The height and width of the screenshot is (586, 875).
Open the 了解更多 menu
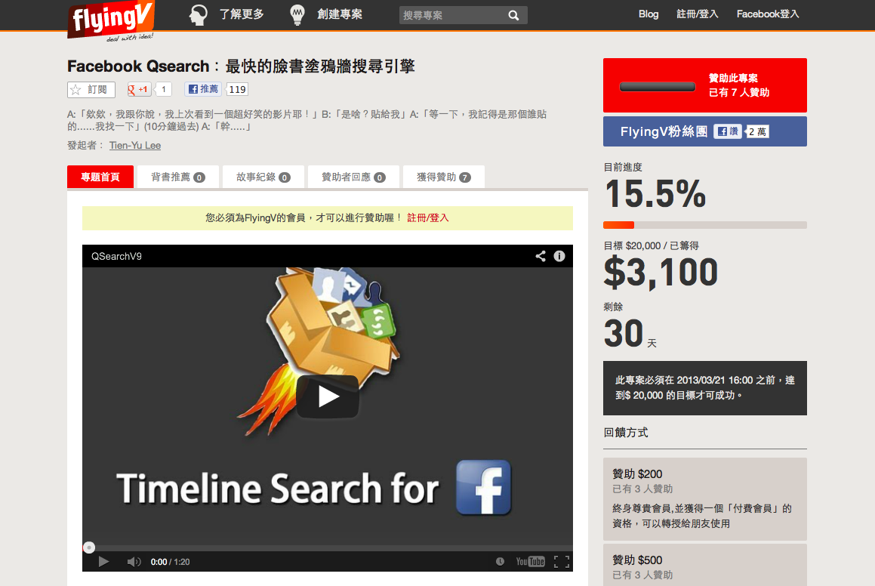[226, 14]
